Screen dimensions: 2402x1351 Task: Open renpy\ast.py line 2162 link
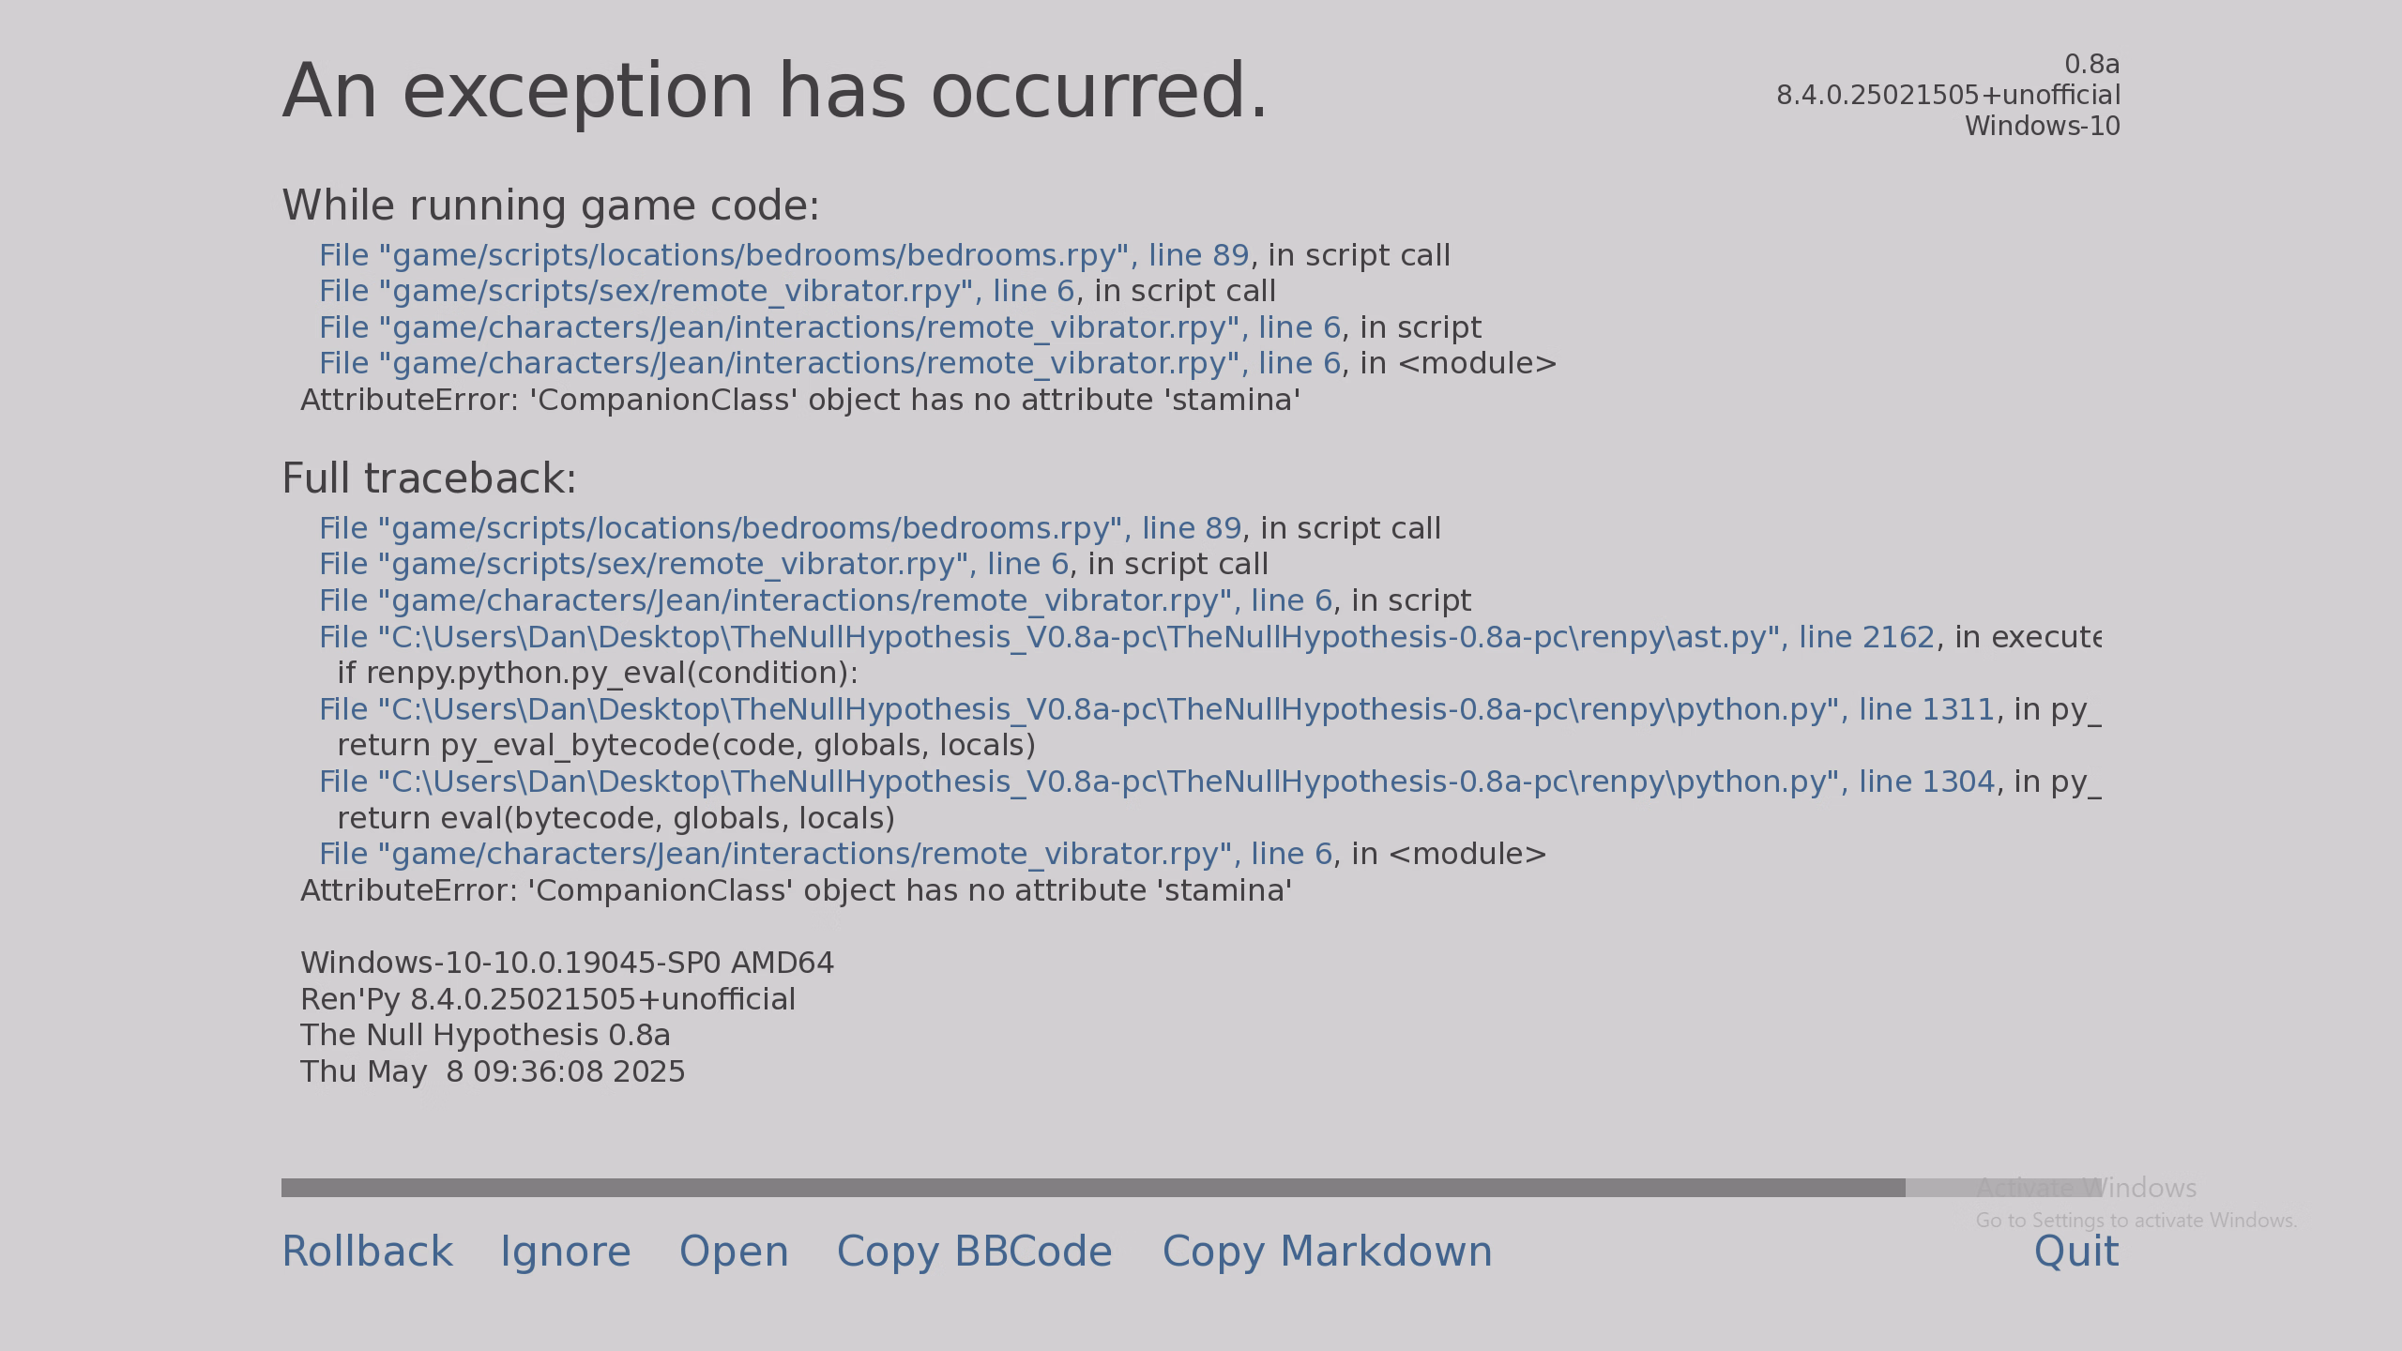pyautogui.click(x=1127, y=637)
